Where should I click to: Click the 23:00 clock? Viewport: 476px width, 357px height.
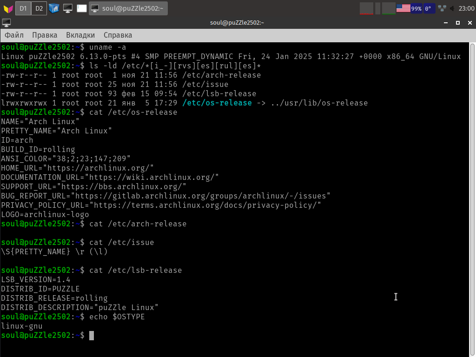466,8
